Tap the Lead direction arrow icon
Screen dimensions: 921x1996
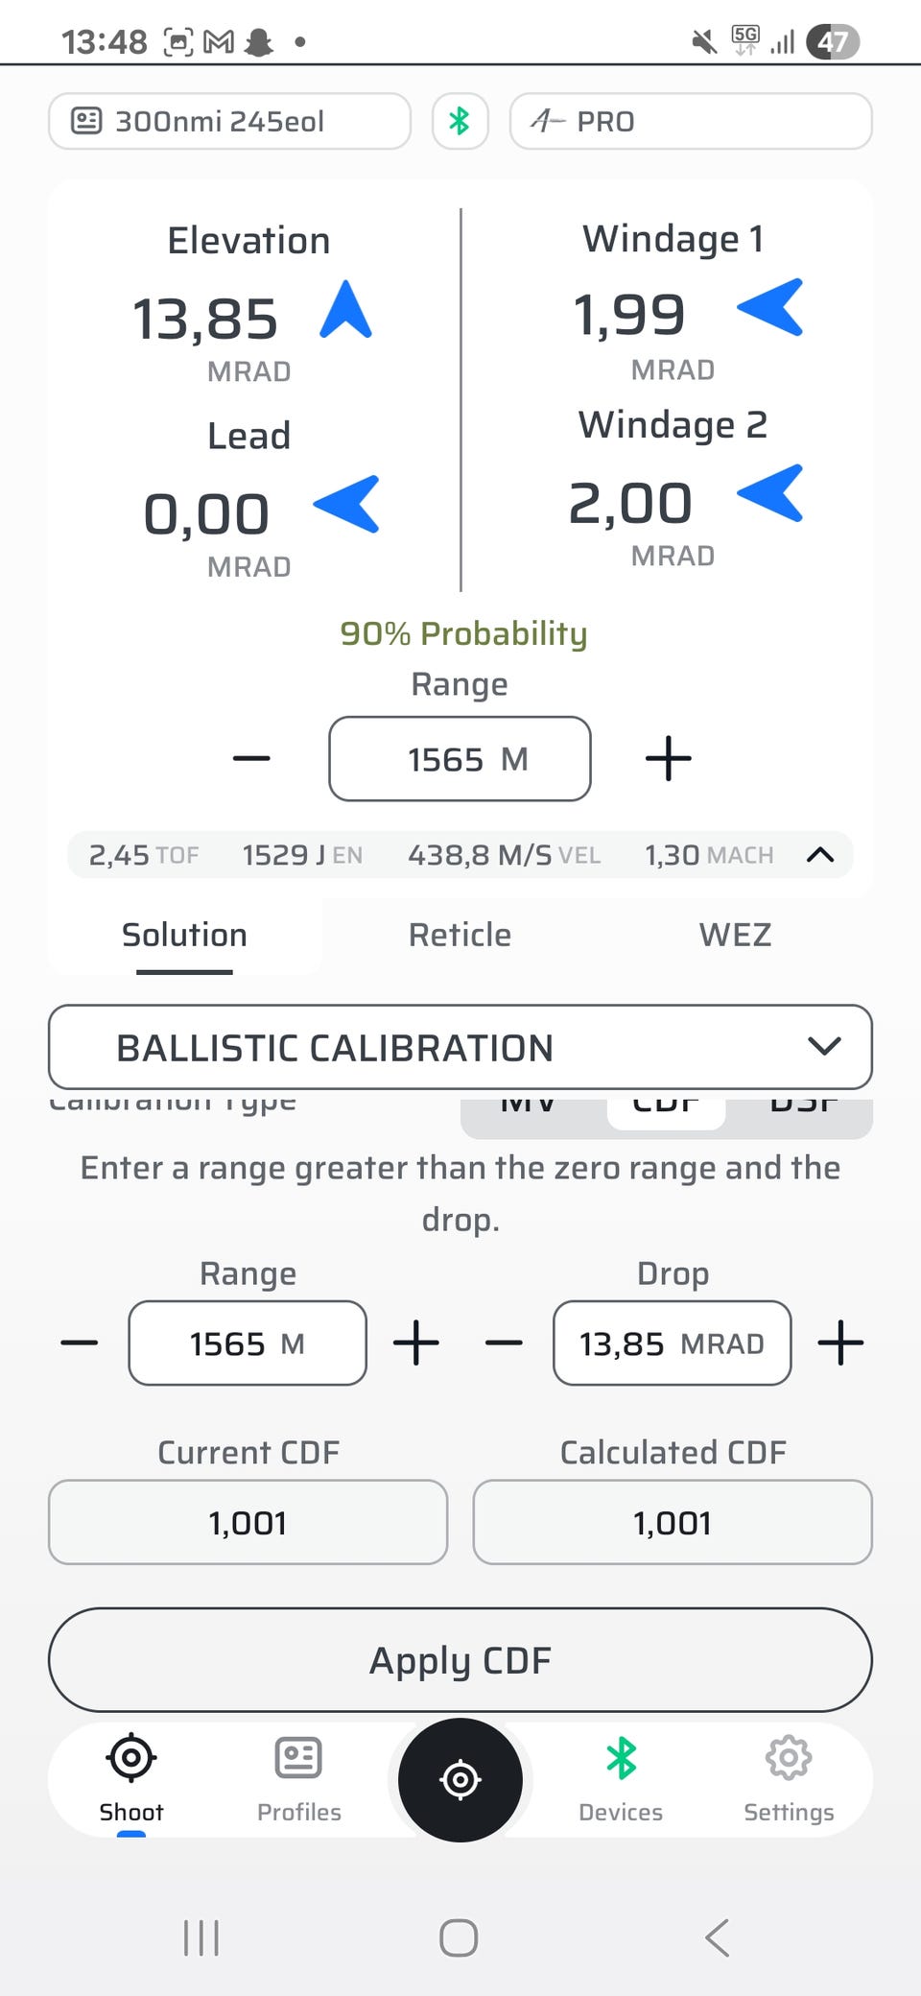click(x=346, y=504)
